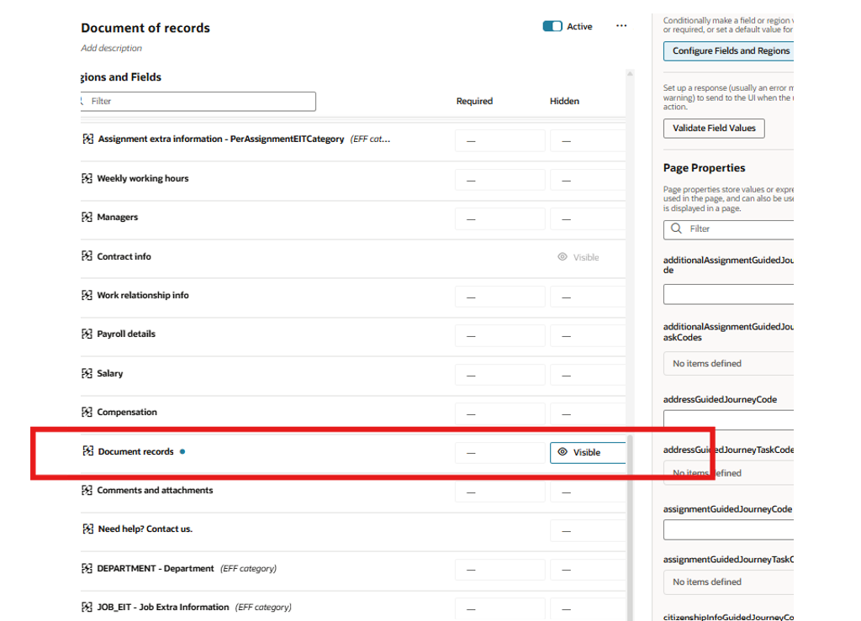Select the Salary row label
This screenshot has width=861, height=621.
pos(110,374)
